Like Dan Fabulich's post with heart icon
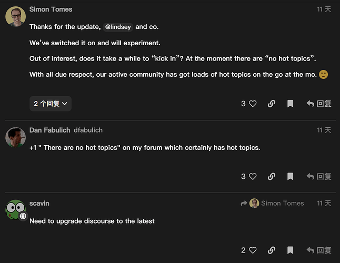The width and height of the screenshot is (340, 263). (x=253, y=176)
